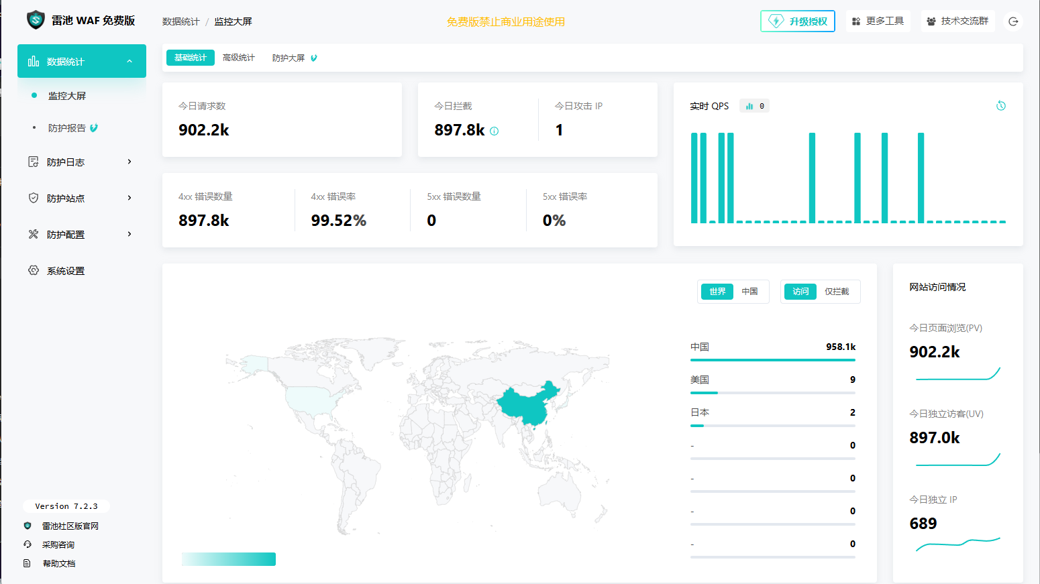Click the 数据统计 bar chart icon
Image resolution: width=1040 pixels, height=584 pixels.
coord(34,61)
